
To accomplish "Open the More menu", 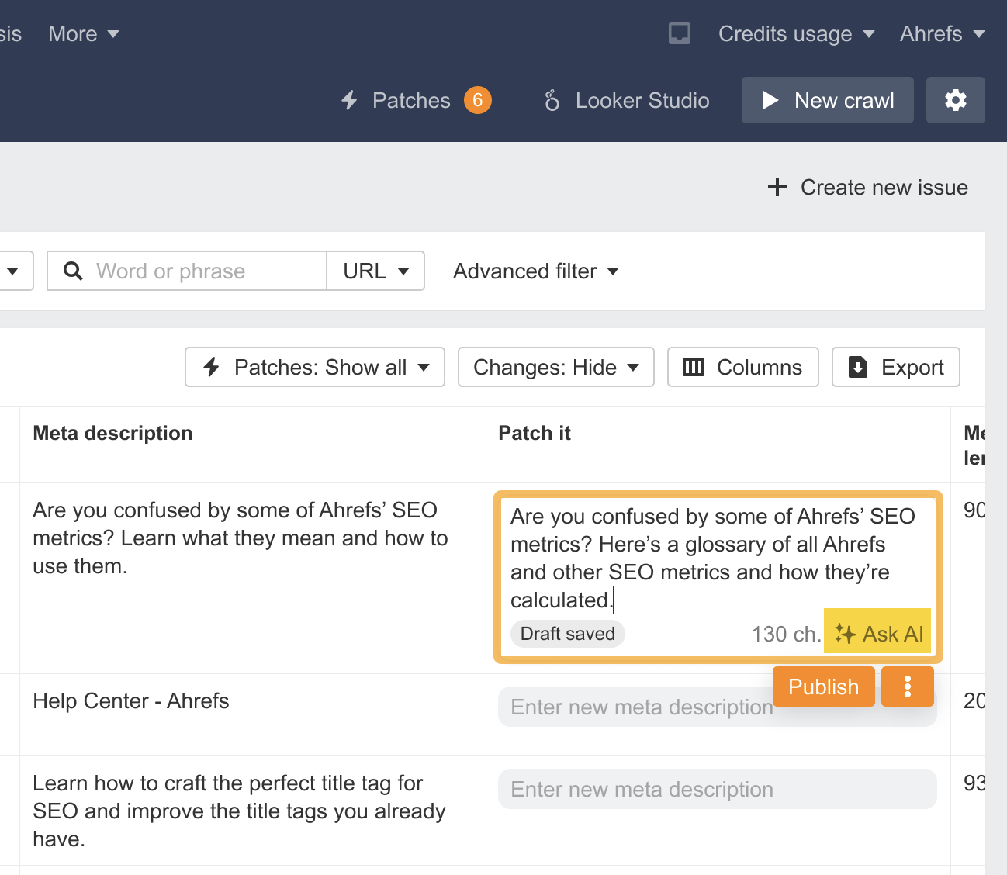I will 83,33.
